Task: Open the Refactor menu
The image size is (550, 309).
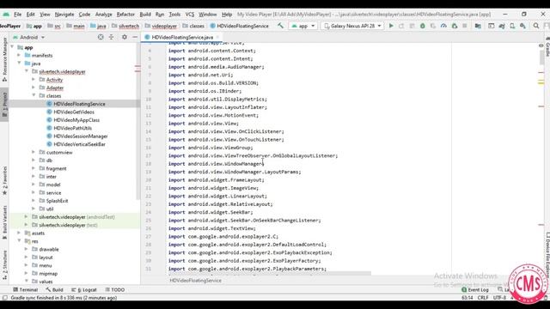Action: (125, 15)
